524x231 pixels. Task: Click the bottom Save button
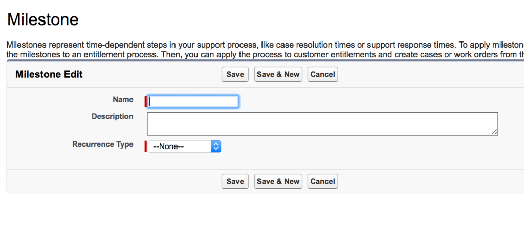click(x=235, y=181)
